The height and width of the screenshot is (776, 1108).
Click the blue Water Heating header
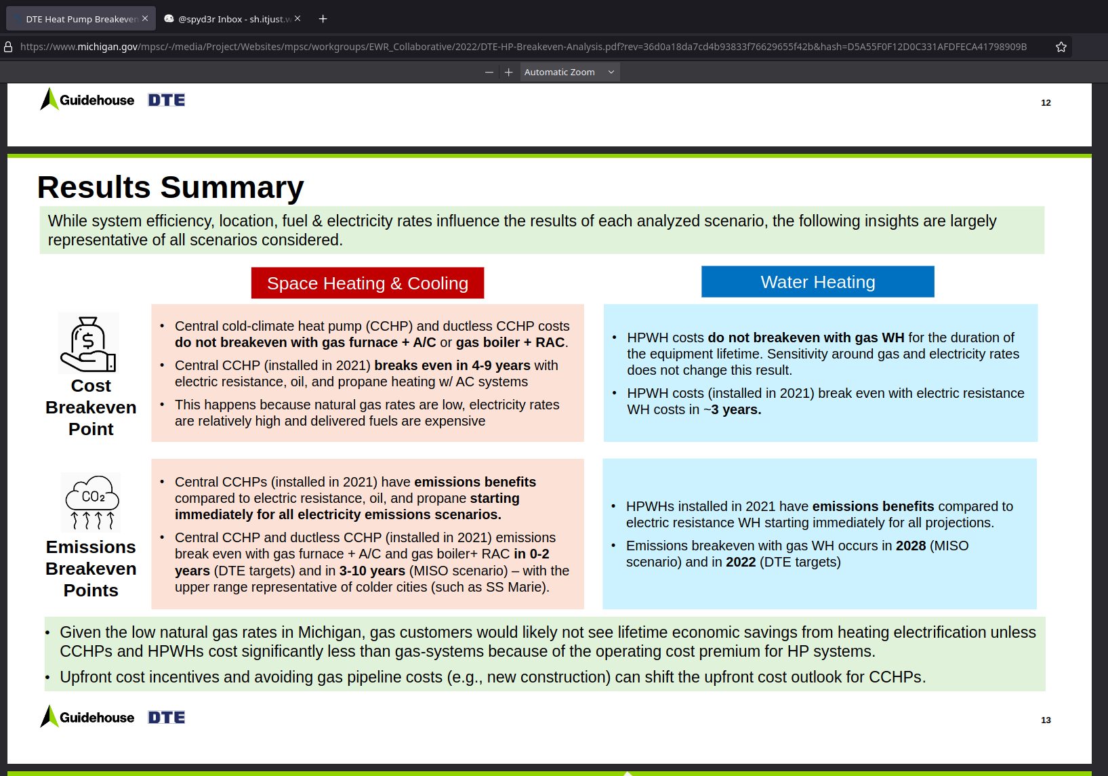pyautogui.click(x=817, y=282)
